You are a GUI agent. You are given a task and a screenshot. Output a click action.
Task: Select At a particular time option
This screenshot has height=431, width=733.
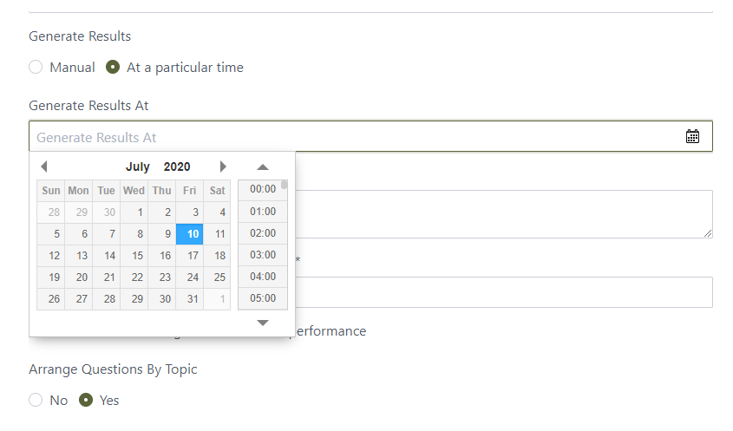tap(113, 67)
